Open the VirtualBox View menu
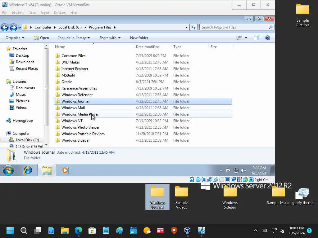318x238 pixels. point(33,13)
